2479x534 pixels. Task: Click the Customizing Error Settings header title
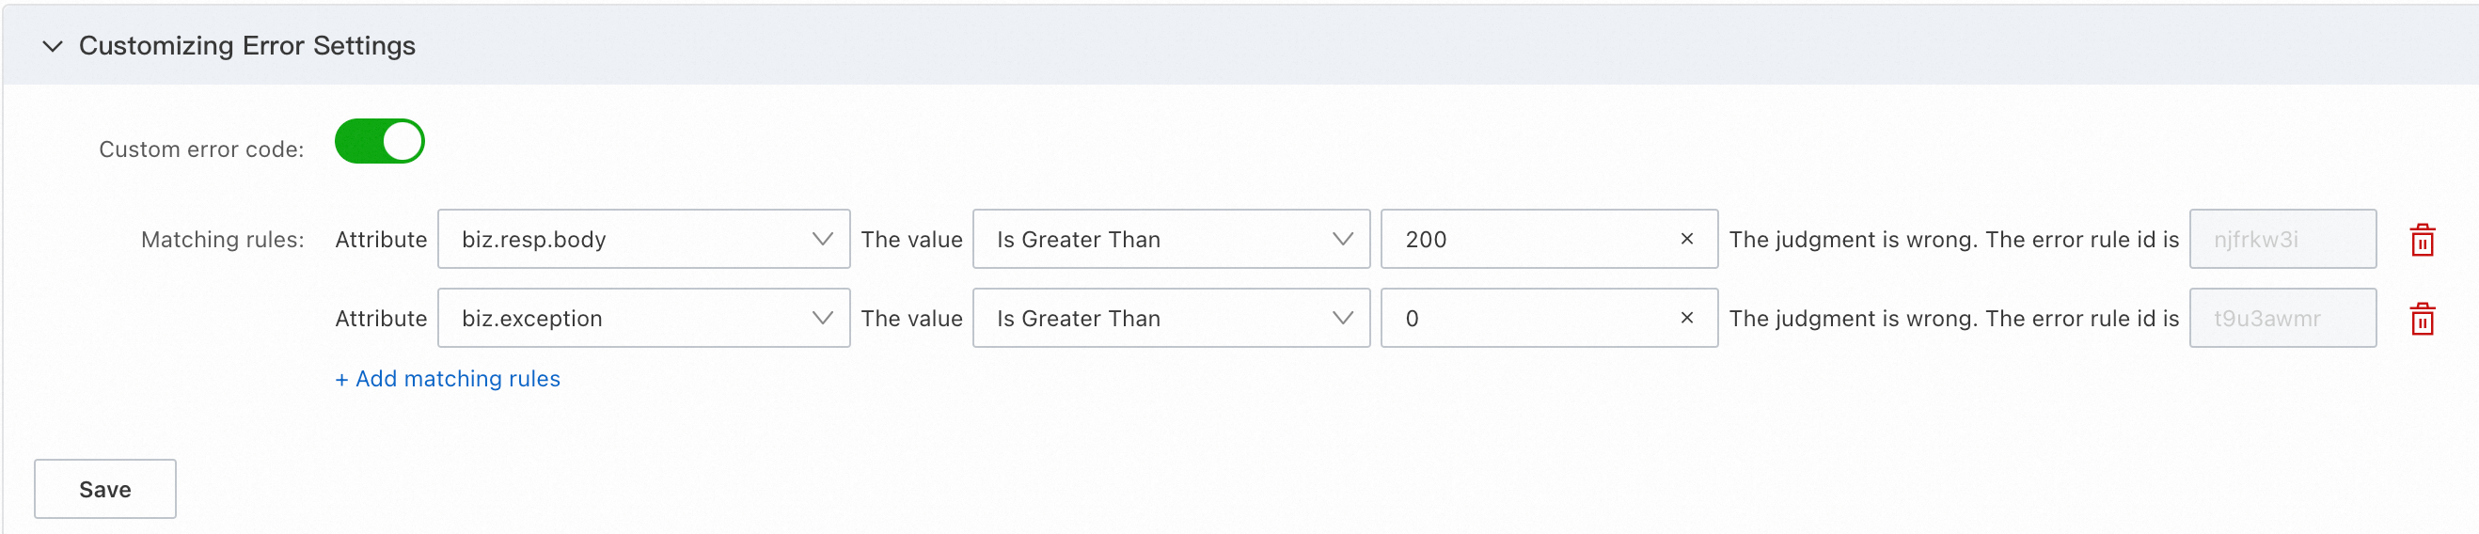click(246, 45)
